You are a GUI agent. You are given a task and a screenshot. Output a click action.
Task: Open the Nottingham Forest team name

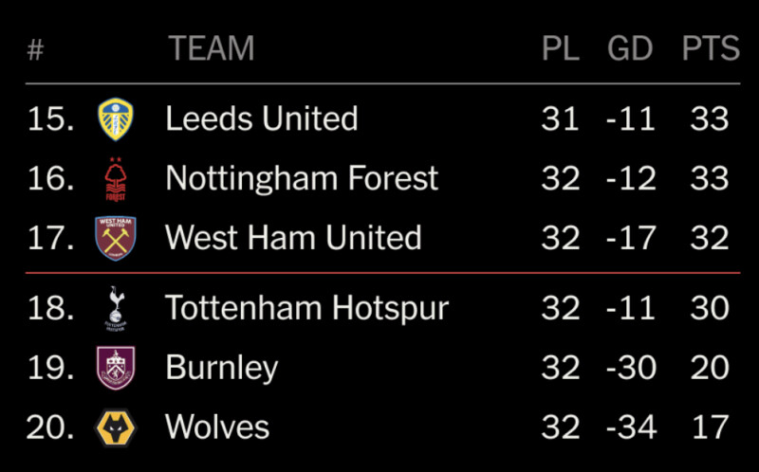click(x=302, y=178)
